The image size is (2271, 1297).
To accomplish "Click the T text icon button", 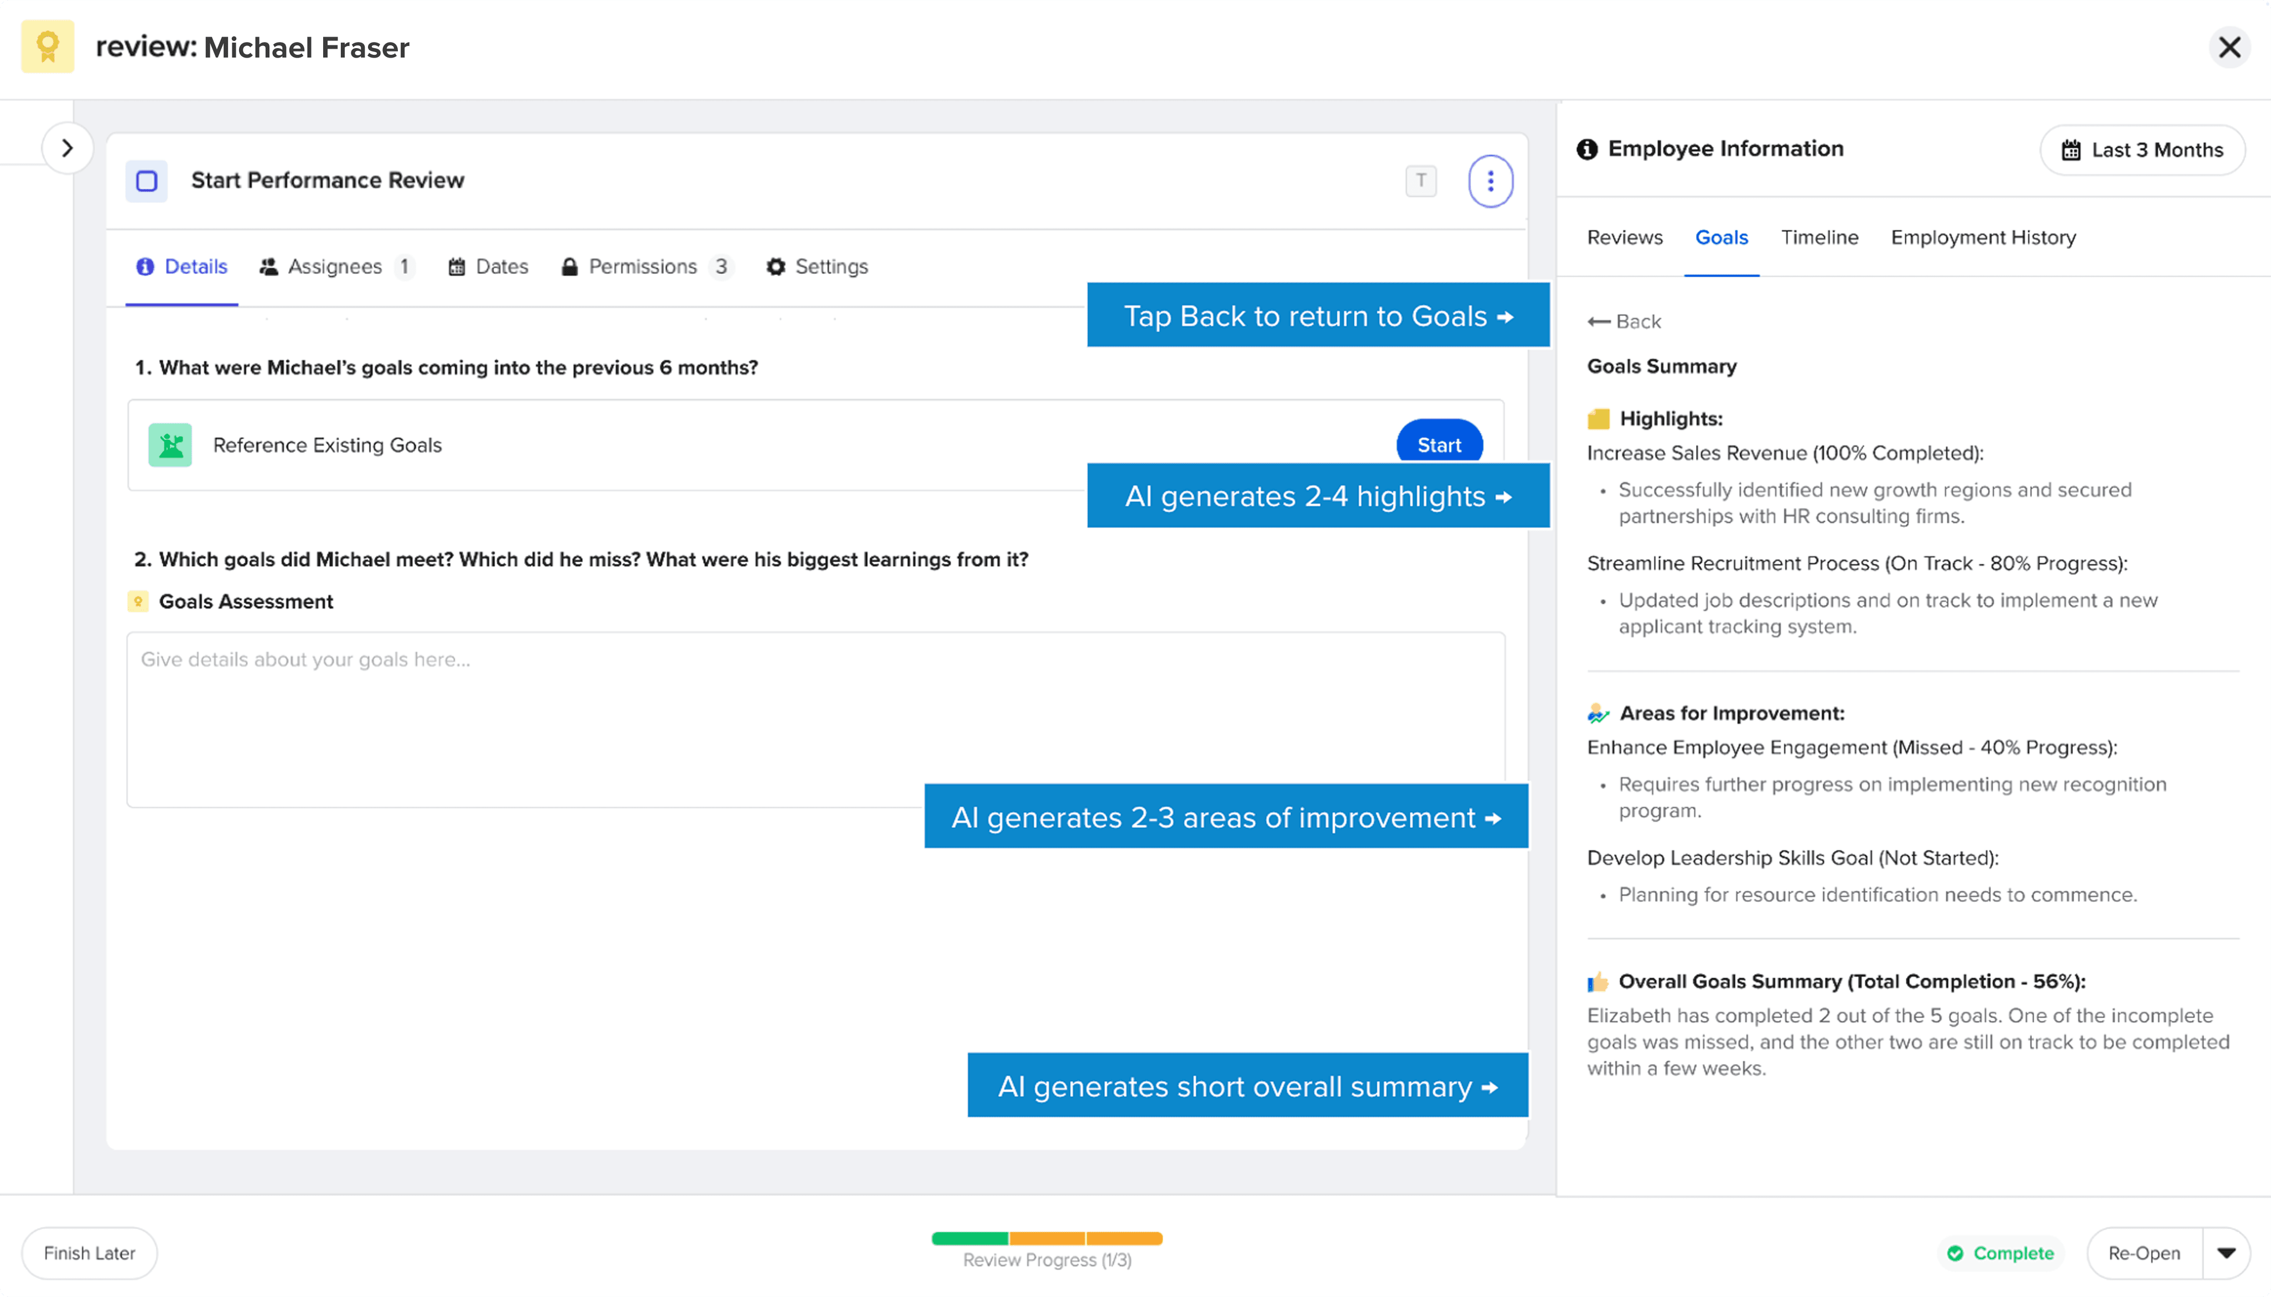I will [1420, 181].
